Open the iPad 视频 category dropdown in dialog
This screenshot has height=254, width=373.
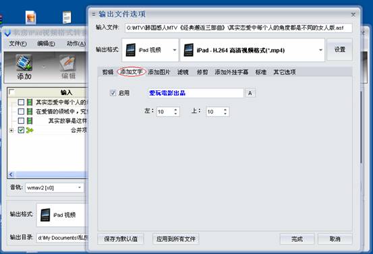[x=150, y=50]
